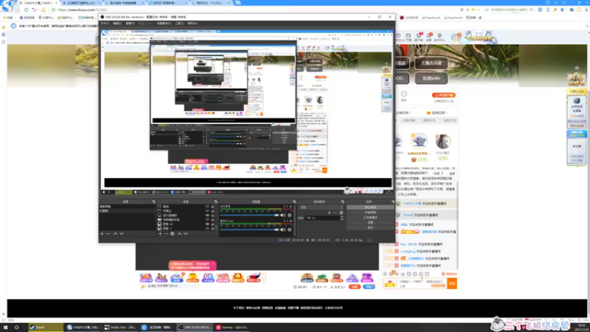Toggle visibility of the first source row
590x332 pixels.
[207, 207]
